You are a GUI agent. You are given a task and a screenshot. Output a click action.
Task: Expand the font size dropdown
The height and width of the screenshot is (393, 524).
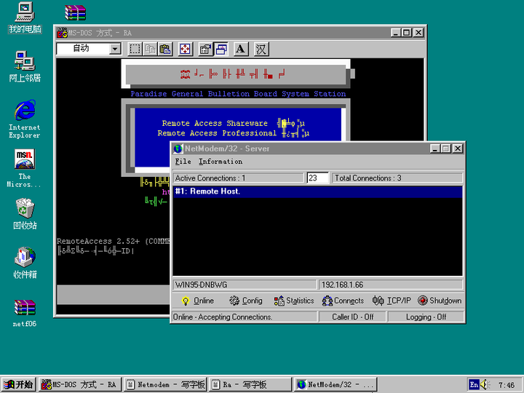click(115, 49)
